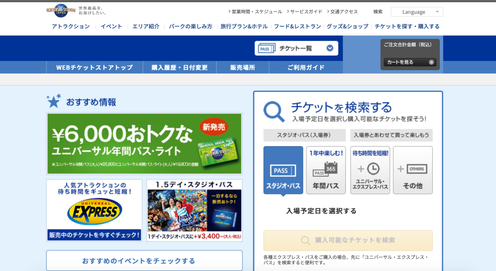Open パークの楽しみ方 menu

click(190, 26)
